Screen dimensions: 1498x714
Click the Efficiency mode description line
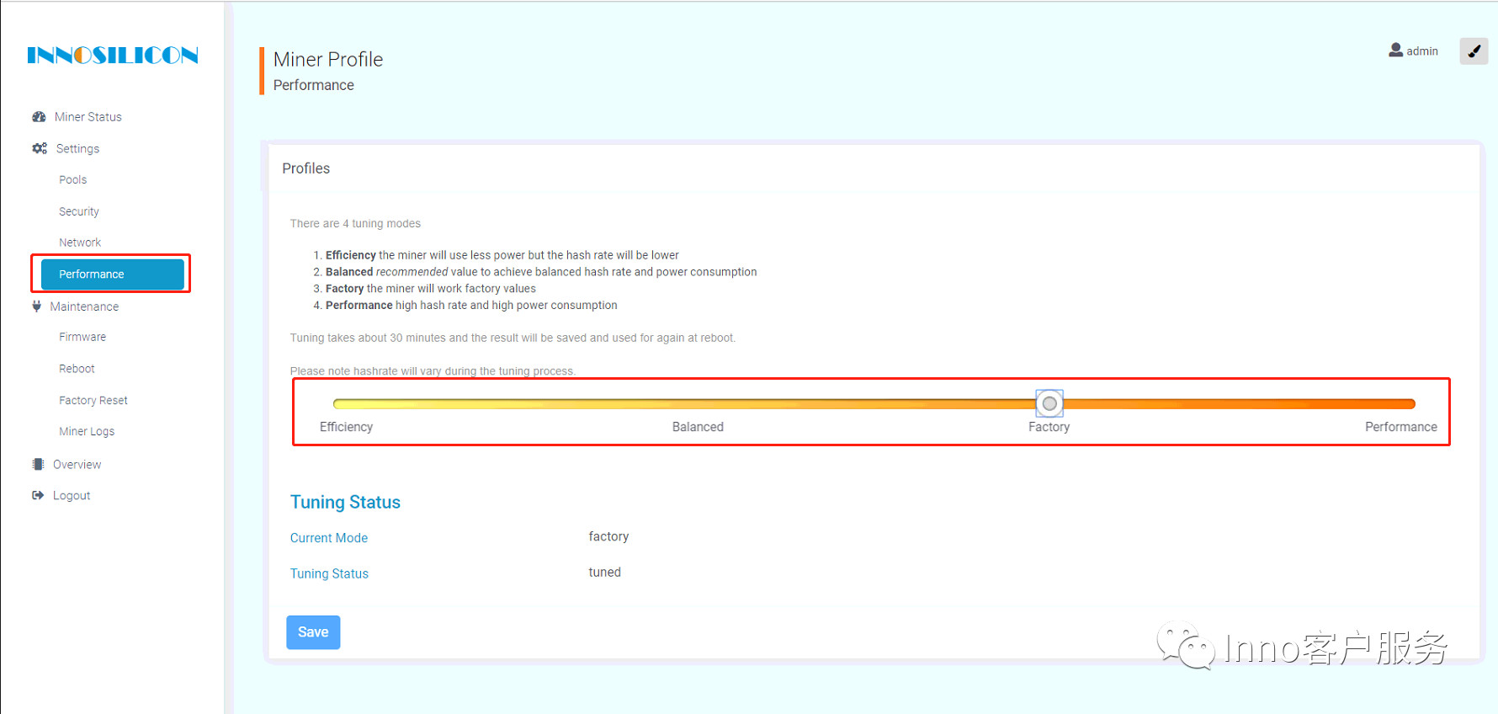(x=502, y=255)
